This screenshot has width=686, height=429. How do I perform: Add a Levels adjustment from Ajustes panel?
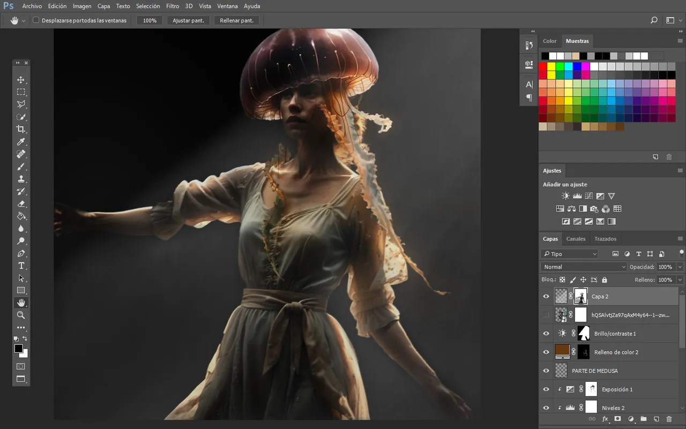pos(577,196)
